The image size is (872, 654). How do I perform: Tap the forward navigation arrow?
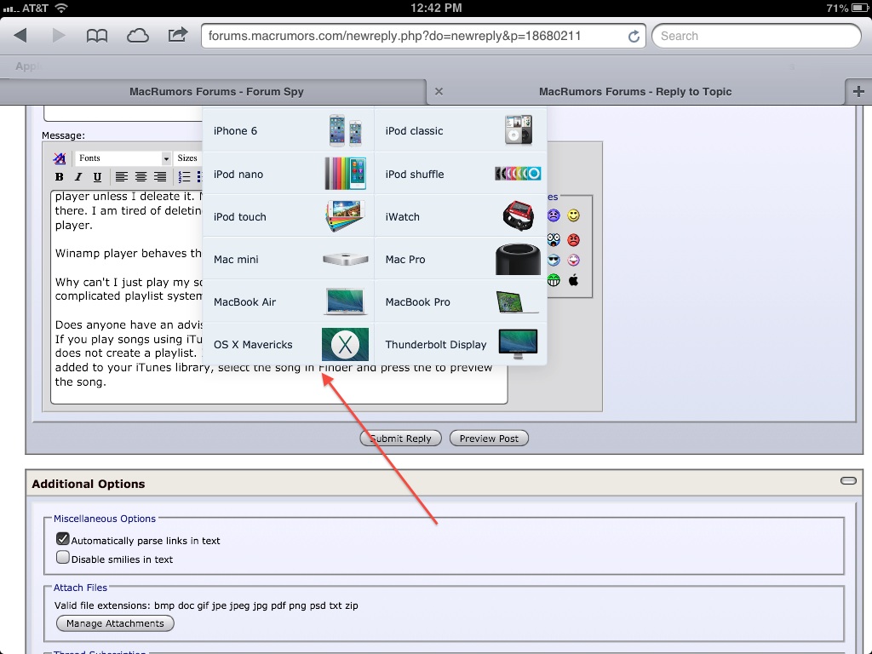tap(59, 36)
